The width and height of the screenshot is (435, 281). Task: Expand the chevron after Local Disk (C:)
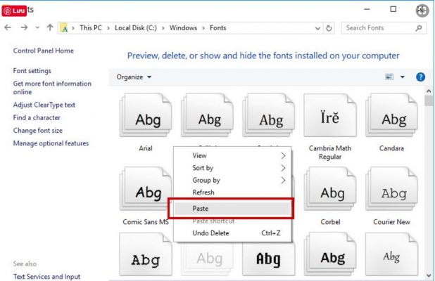[x=163, y=28]
